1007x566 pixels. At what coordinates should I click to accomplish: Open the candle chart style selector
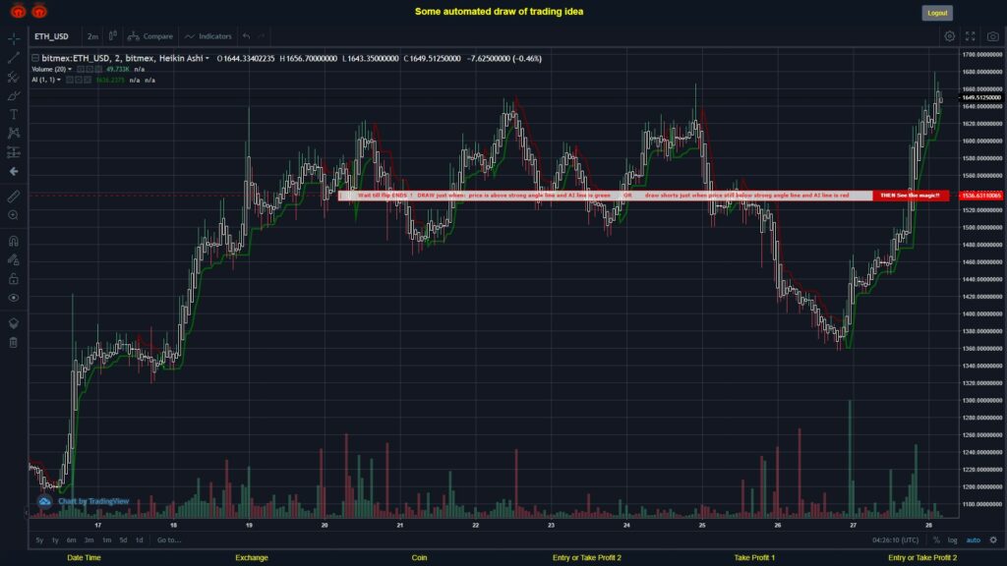coord(112,36)
